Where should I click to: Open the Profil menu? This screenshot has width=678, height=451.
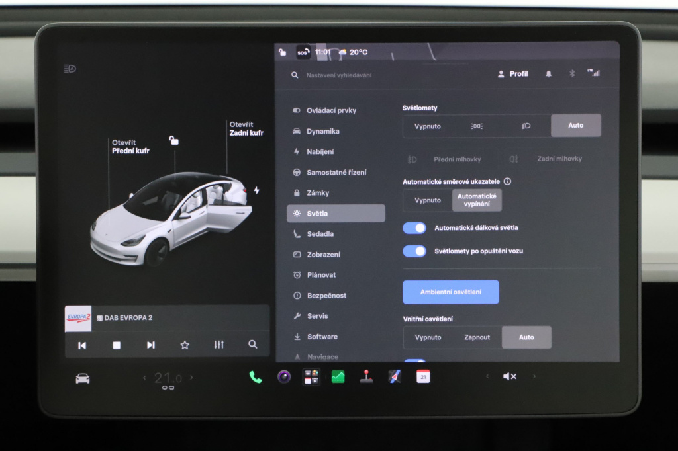(x=513, y=74)
